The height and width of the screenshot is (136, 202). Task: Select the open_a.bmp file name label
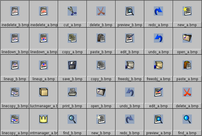[187, 52]
